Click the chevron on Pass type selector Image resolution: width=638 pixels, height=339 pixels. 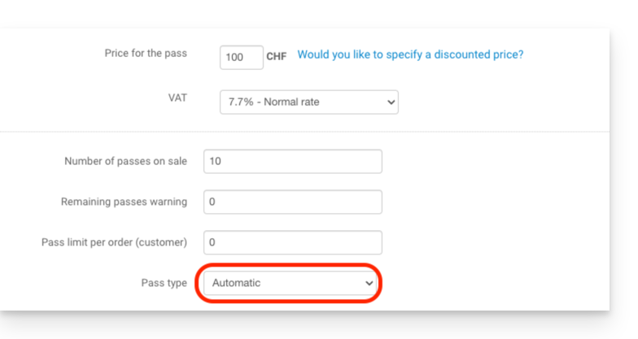tap(369, 283)
